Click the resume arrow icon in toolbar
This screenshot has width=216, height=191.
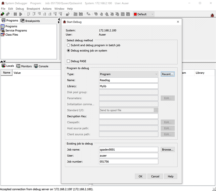click(x=20, y=14)
